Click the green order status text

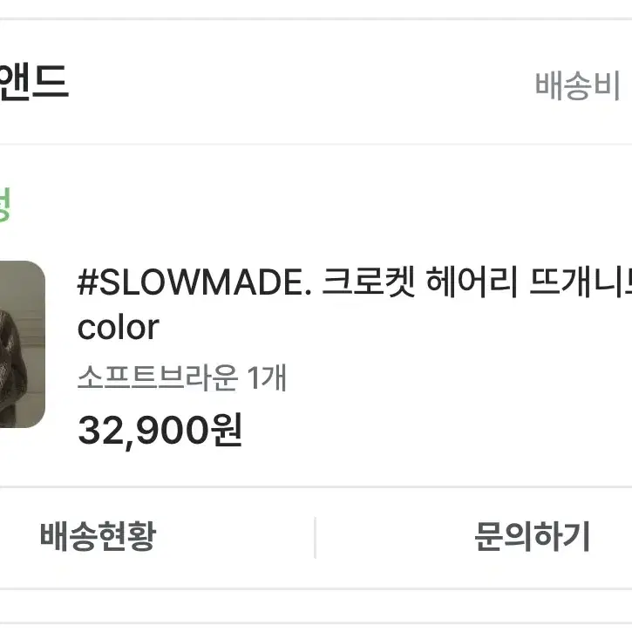click(x=5, y=204)
